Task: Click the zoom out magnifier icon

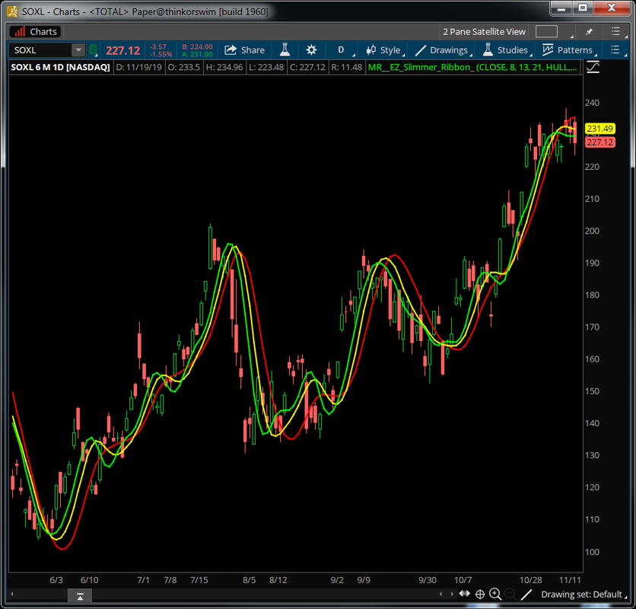Action: click(x=510, y=595)
